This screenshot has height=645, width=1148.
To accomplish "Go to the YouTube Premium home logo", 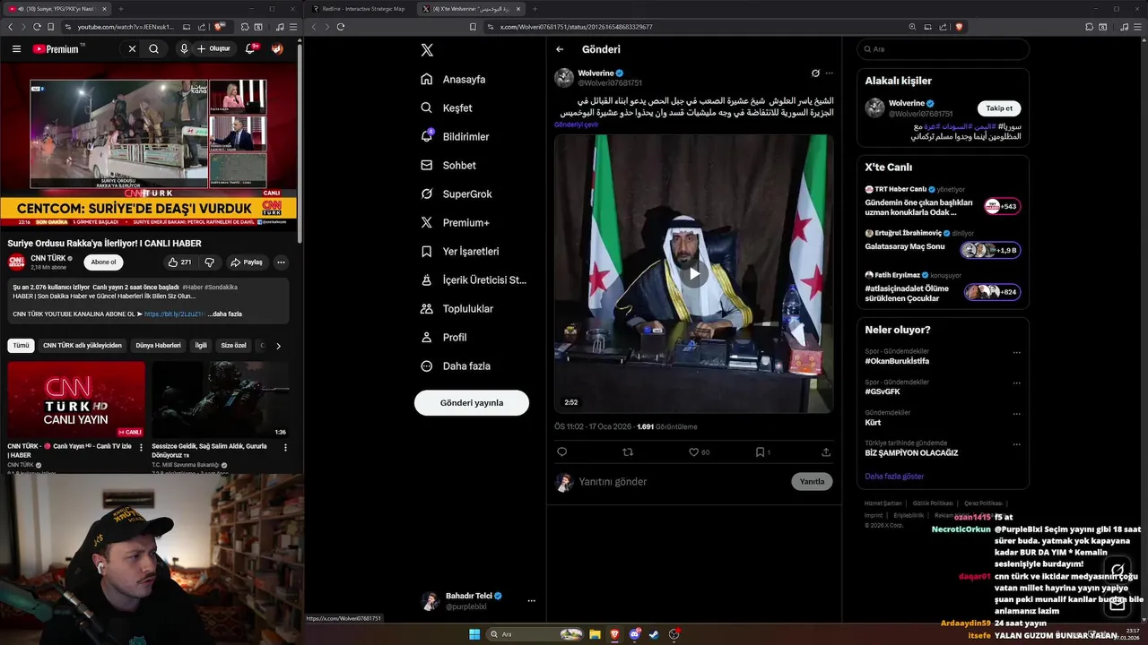I will point(56,49).
